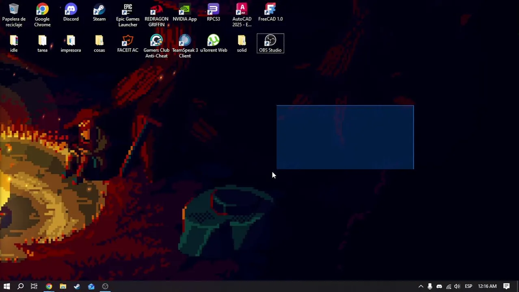
Task: Select the RPCS3 desktop shortcut
Action: coord(213,13)
